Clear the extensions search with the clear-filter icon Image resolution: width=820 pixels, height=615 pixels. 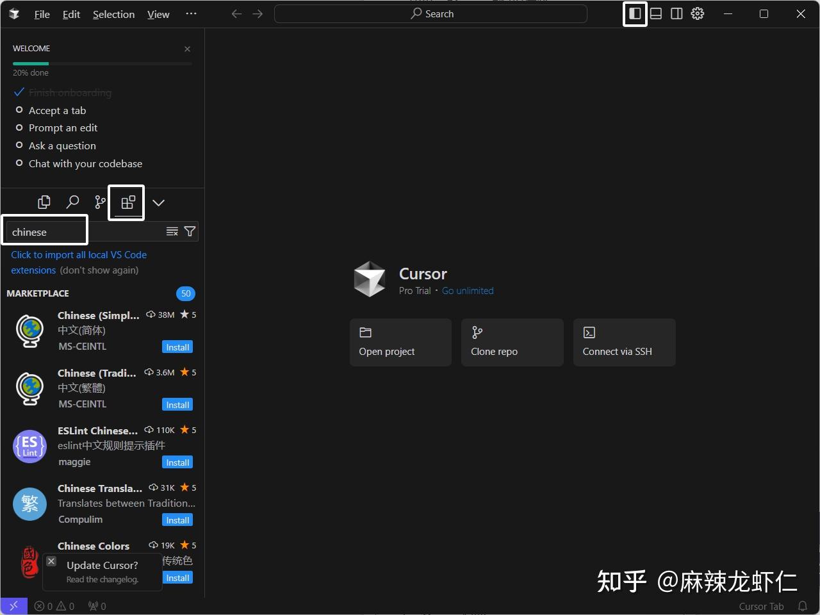point(172,231)
